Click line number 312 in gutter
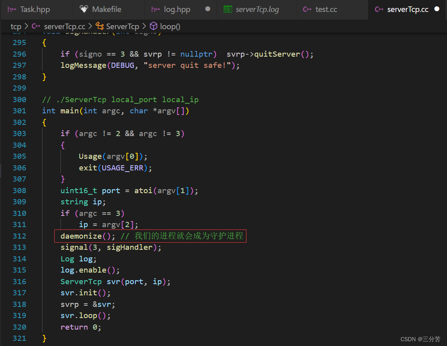447x346 pixels. [20, 236]
